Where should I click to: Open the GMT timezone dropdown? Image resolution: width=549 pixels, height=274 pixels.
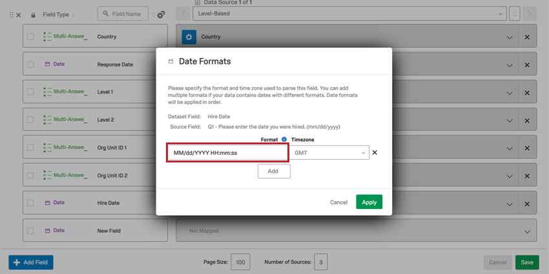(x=329, y=153)
